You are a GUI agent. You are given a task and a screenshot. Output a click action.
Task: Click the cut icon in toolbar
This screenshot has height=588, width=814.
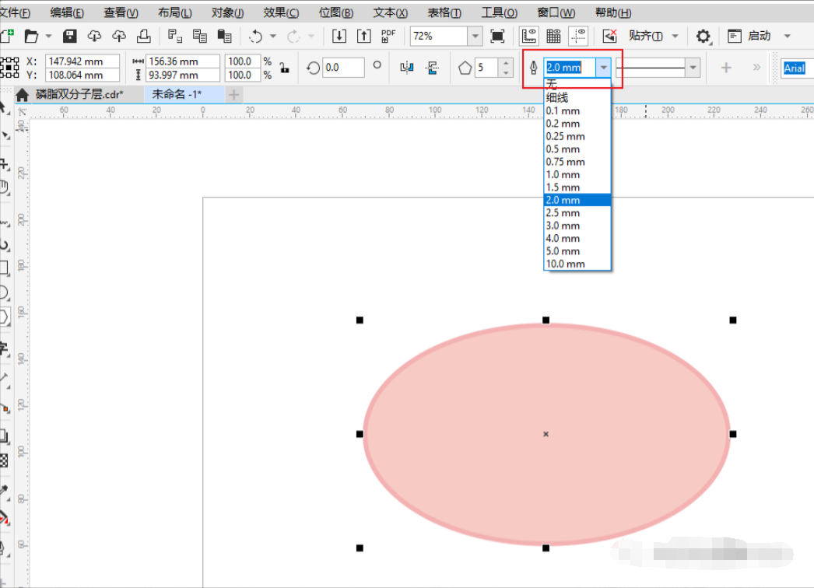point(175,36)
